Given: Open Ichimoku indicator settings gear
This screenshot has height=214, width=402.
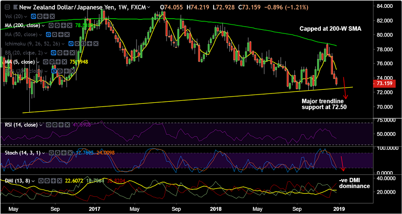Looking at the screenshot, I should 77,44.
